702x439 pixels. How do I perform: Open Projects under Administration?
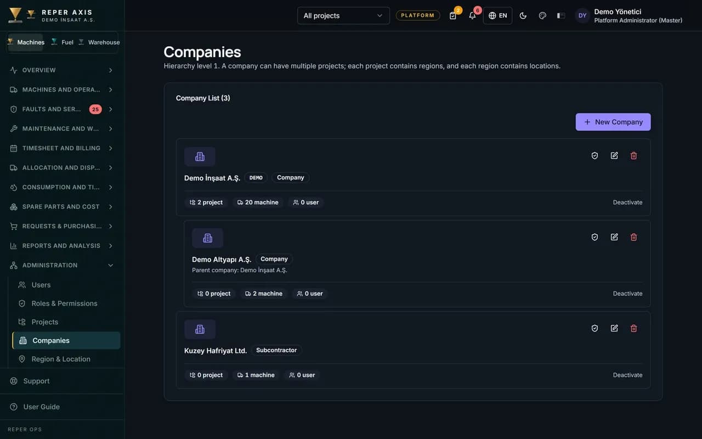(x=66, y=322)
